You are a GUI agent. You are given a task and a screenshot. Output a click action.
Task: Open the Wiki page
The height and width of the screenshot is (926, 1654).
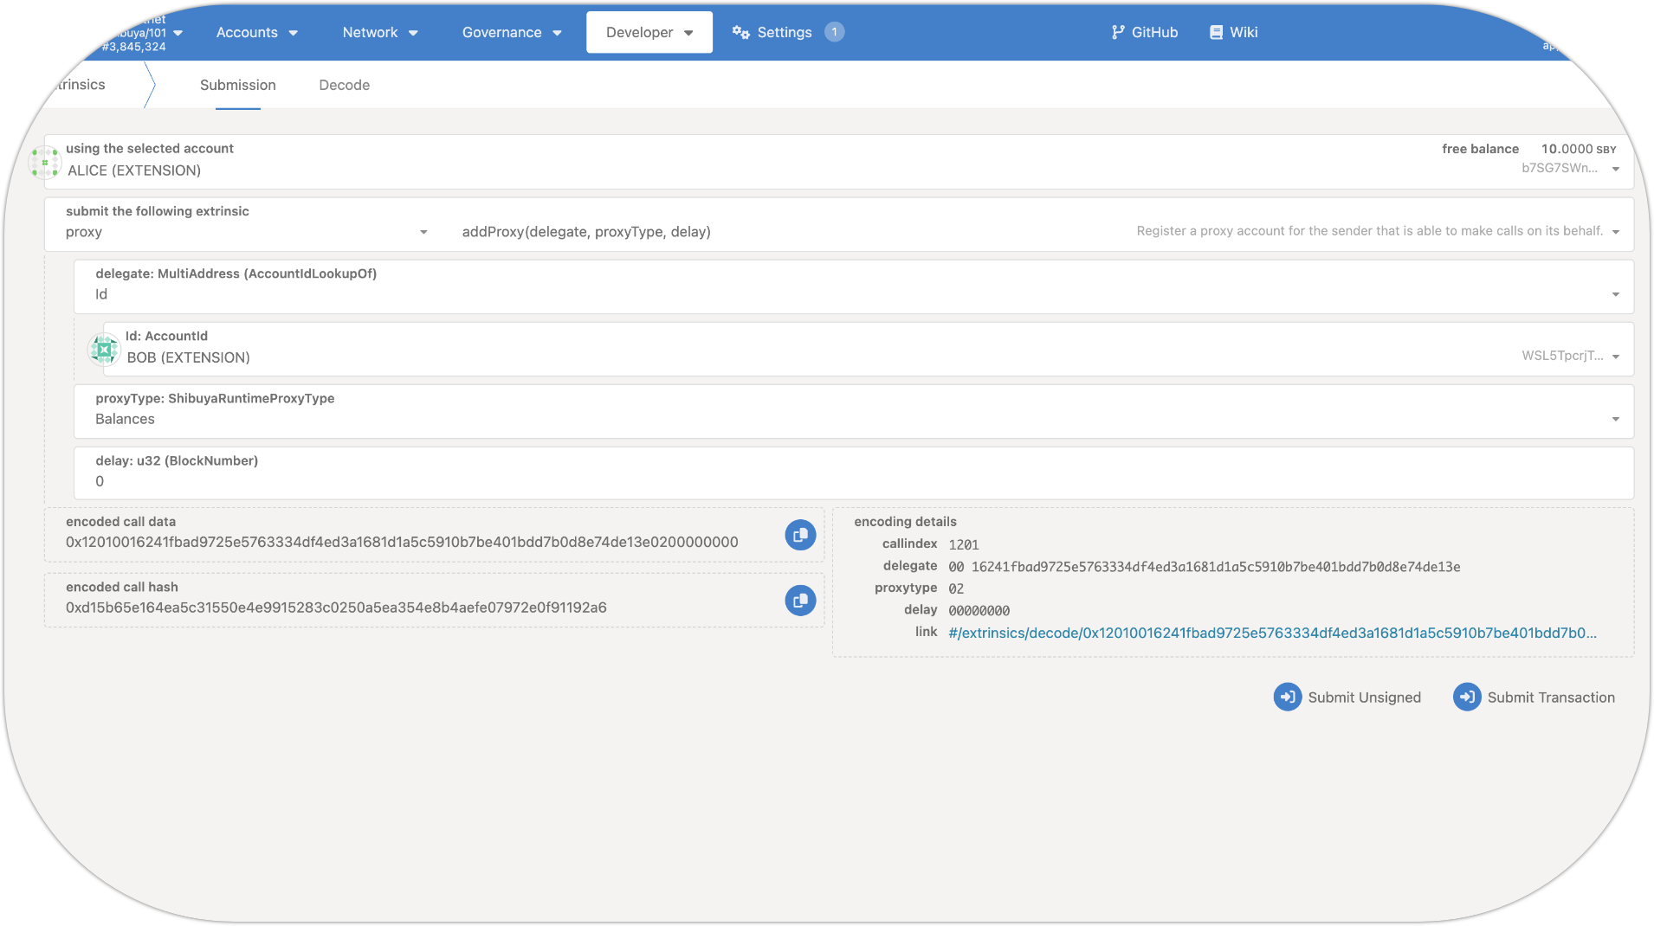pos(1233,32)
